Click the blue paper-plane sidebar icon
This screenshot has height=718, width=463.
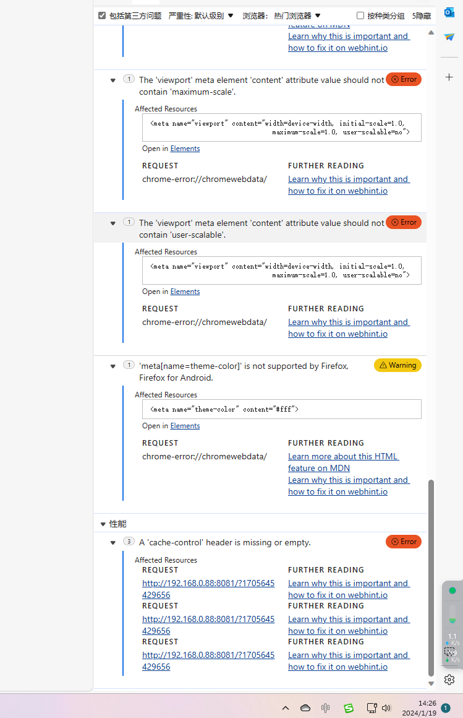click(449, 37)
